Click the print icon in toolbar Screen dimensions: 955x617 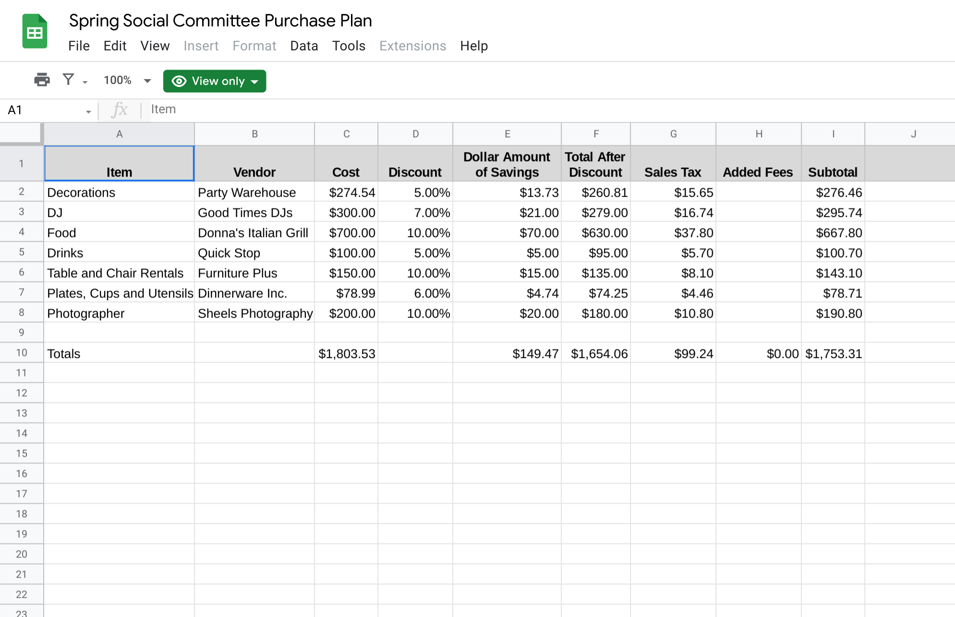click(40, 82)
